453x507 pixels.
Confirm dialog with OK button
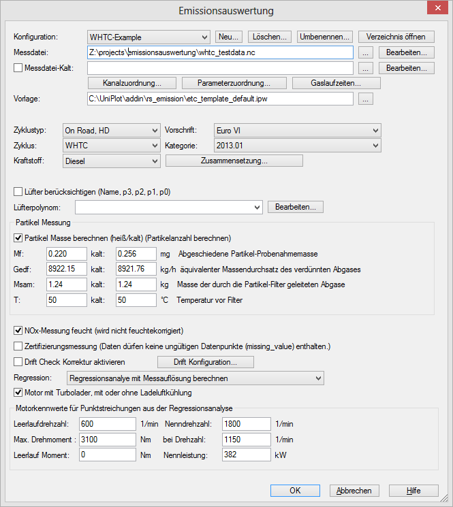pyautogui.click(x=295, y=491)
